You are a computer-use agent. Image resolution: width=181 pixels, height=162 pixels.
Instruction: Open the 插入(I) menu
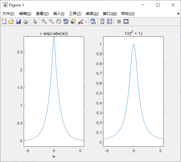(59, 14)
